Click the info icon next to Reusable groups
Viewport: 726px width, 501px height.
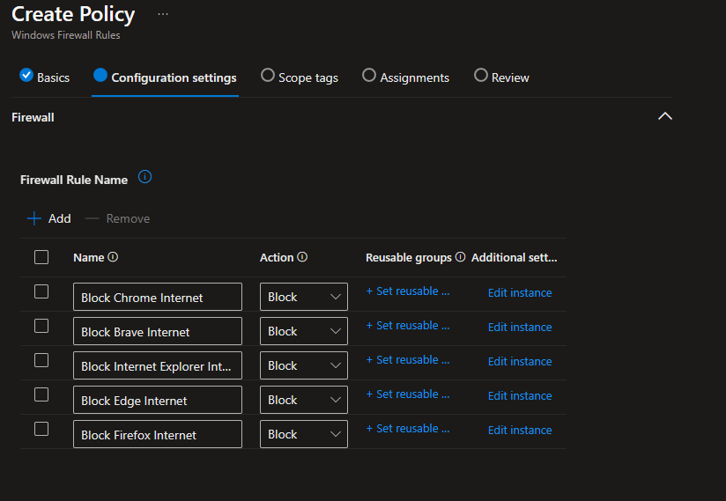(460, 258)
